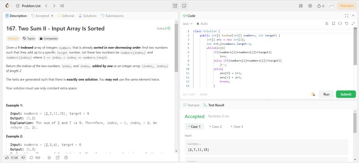Click the Example 2 heading
The image size is (359, 163).
click(x=14, y=136)
